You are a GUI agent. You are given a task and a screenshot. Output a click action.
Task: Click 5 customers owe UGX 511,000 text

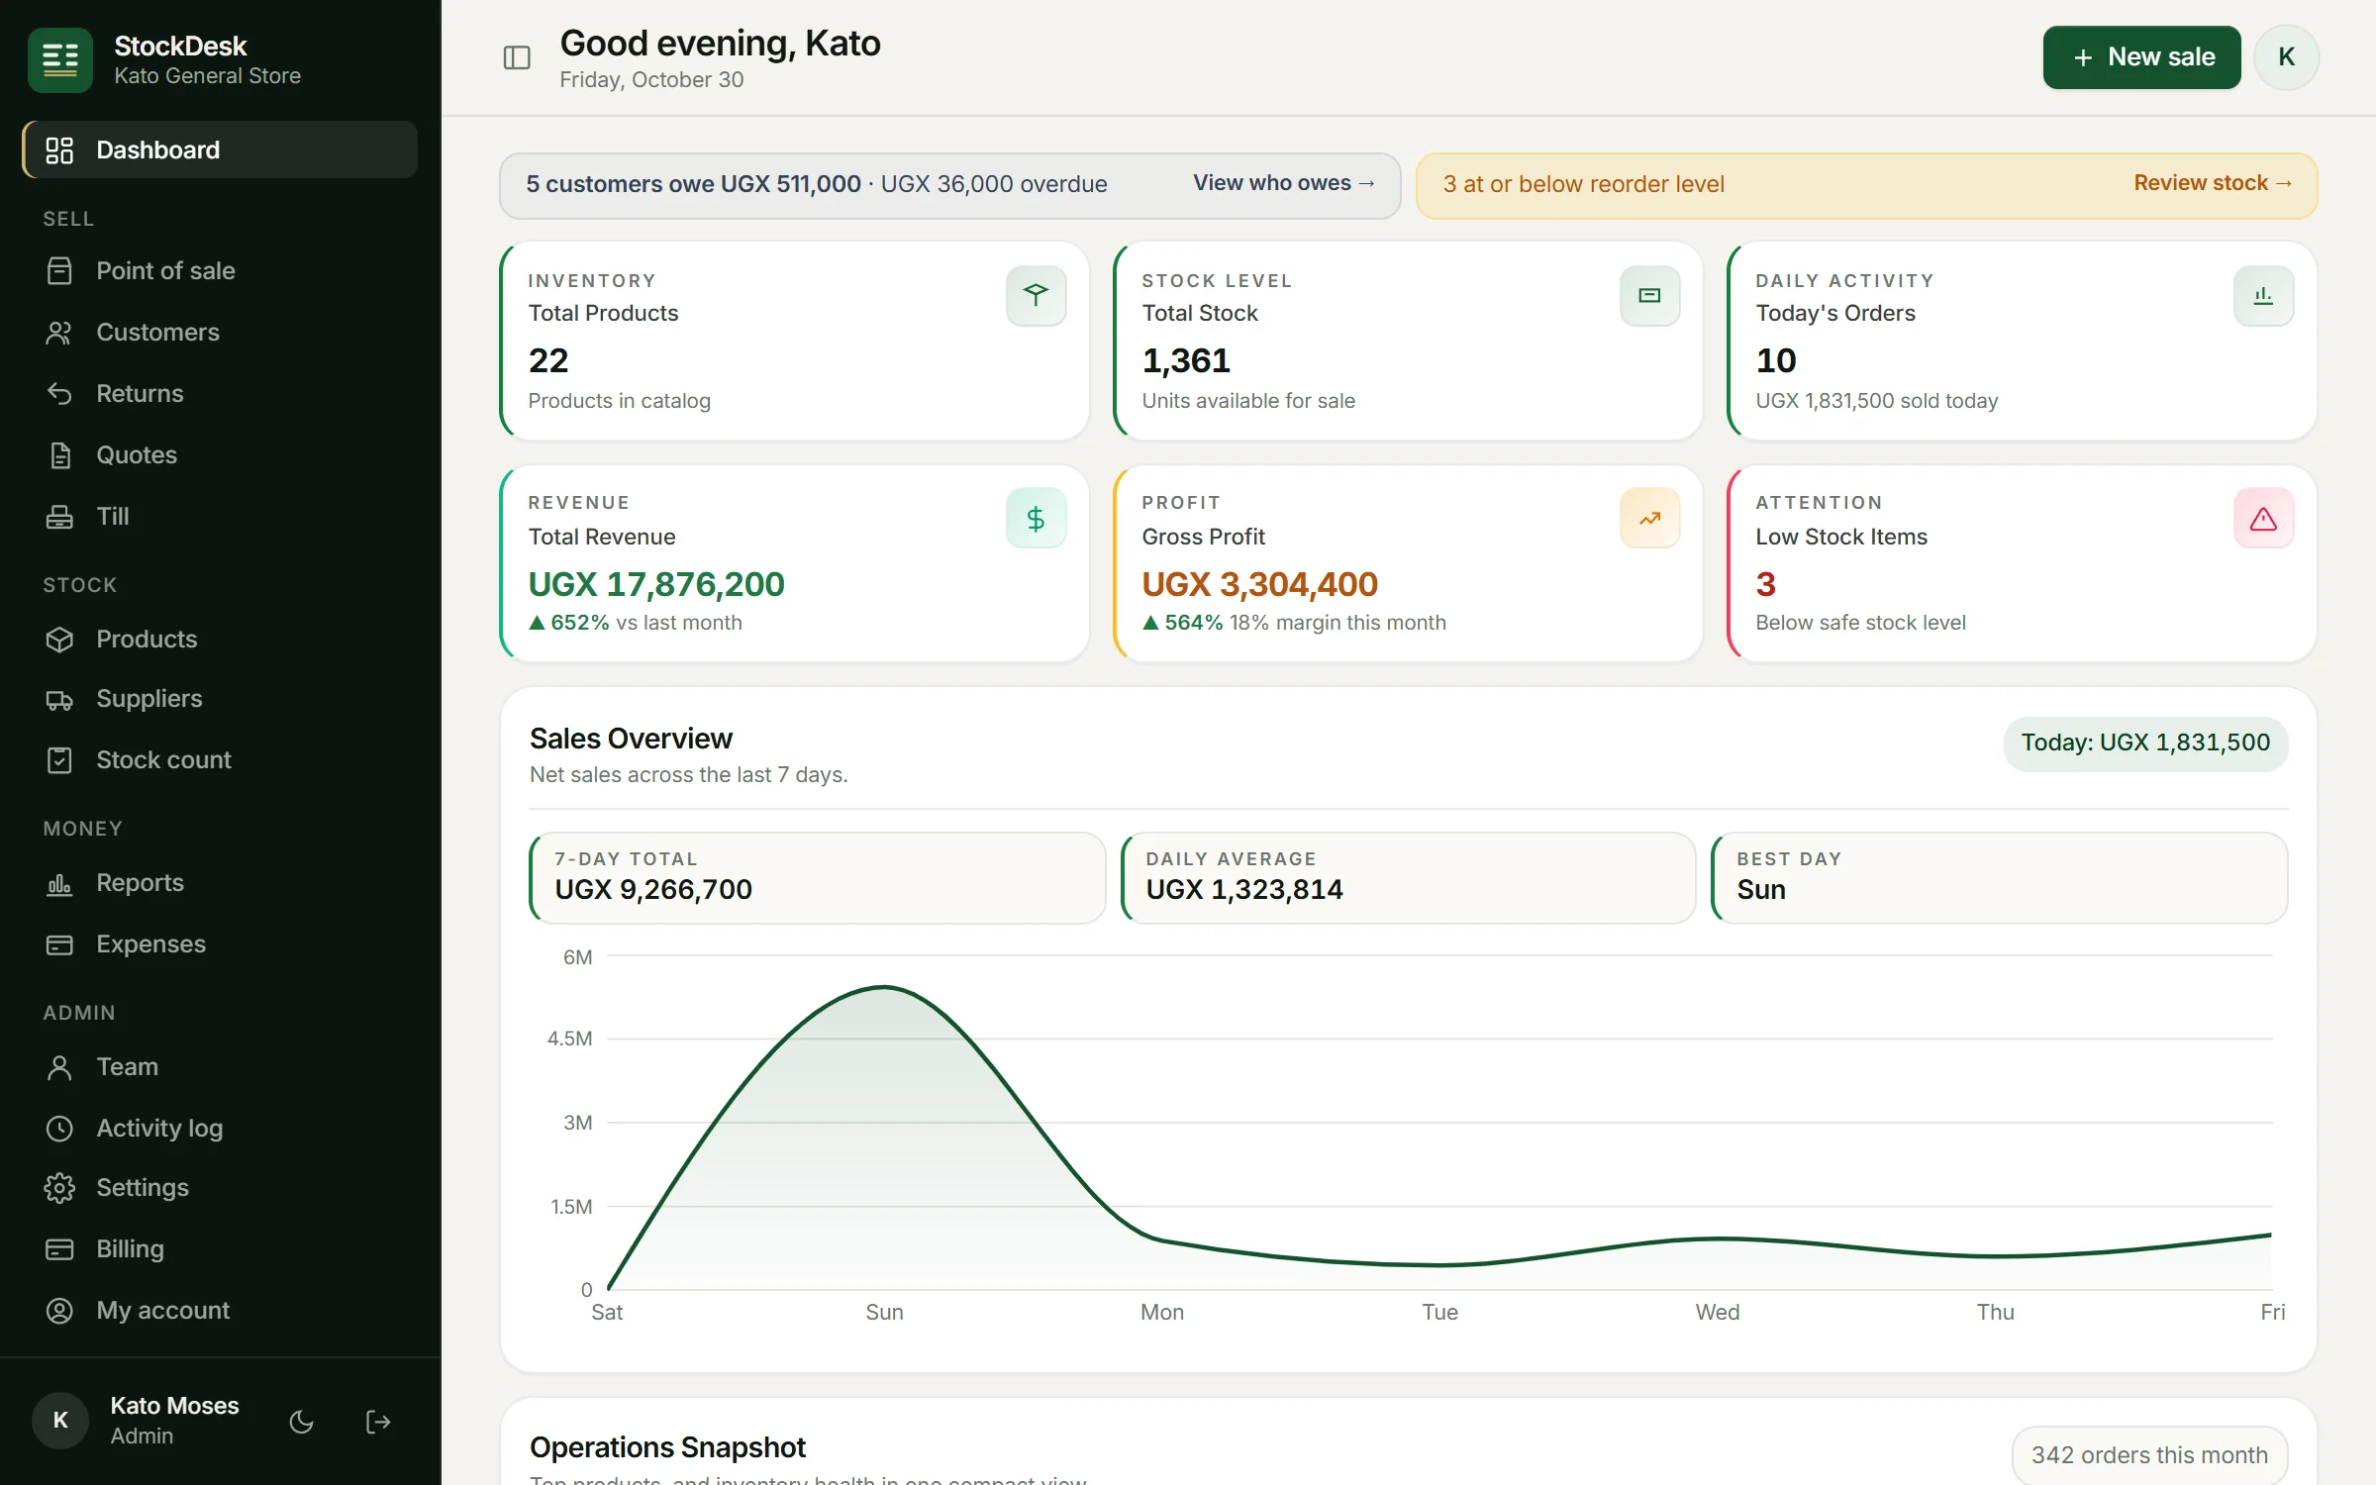point(693,184)
